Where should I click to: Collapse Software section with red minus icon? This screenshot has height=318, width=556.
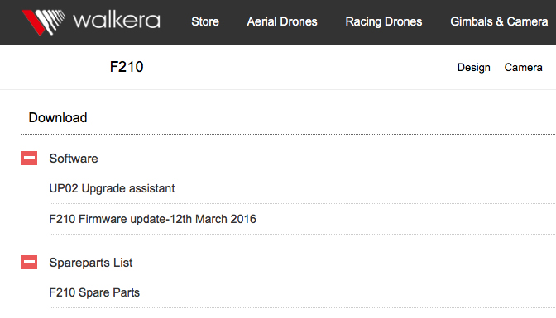(x=29, y=159)
